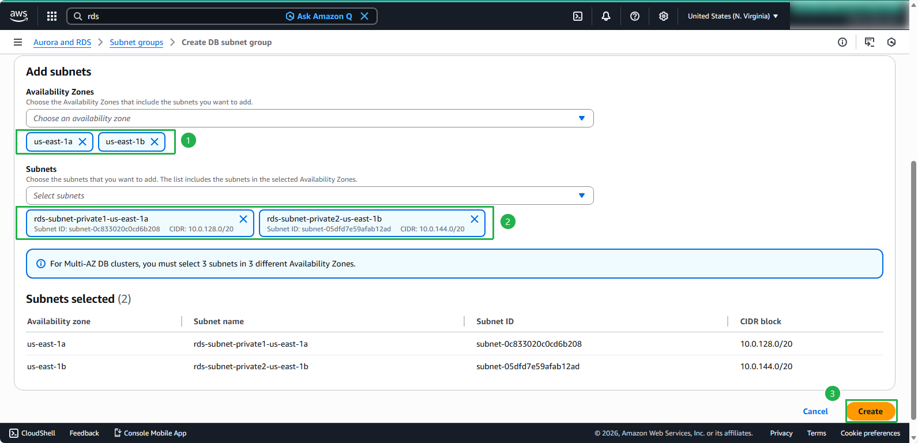
Task: Go to Aurora and RDS breadcrumb
Action: click(62, 42)
